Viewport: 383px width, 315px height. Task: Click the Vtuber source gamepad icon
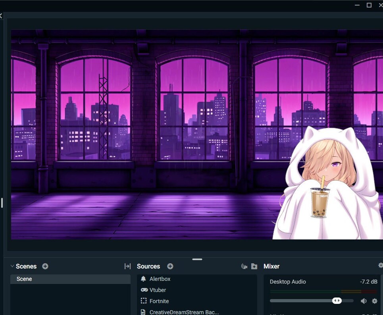[x=144, y=290]
